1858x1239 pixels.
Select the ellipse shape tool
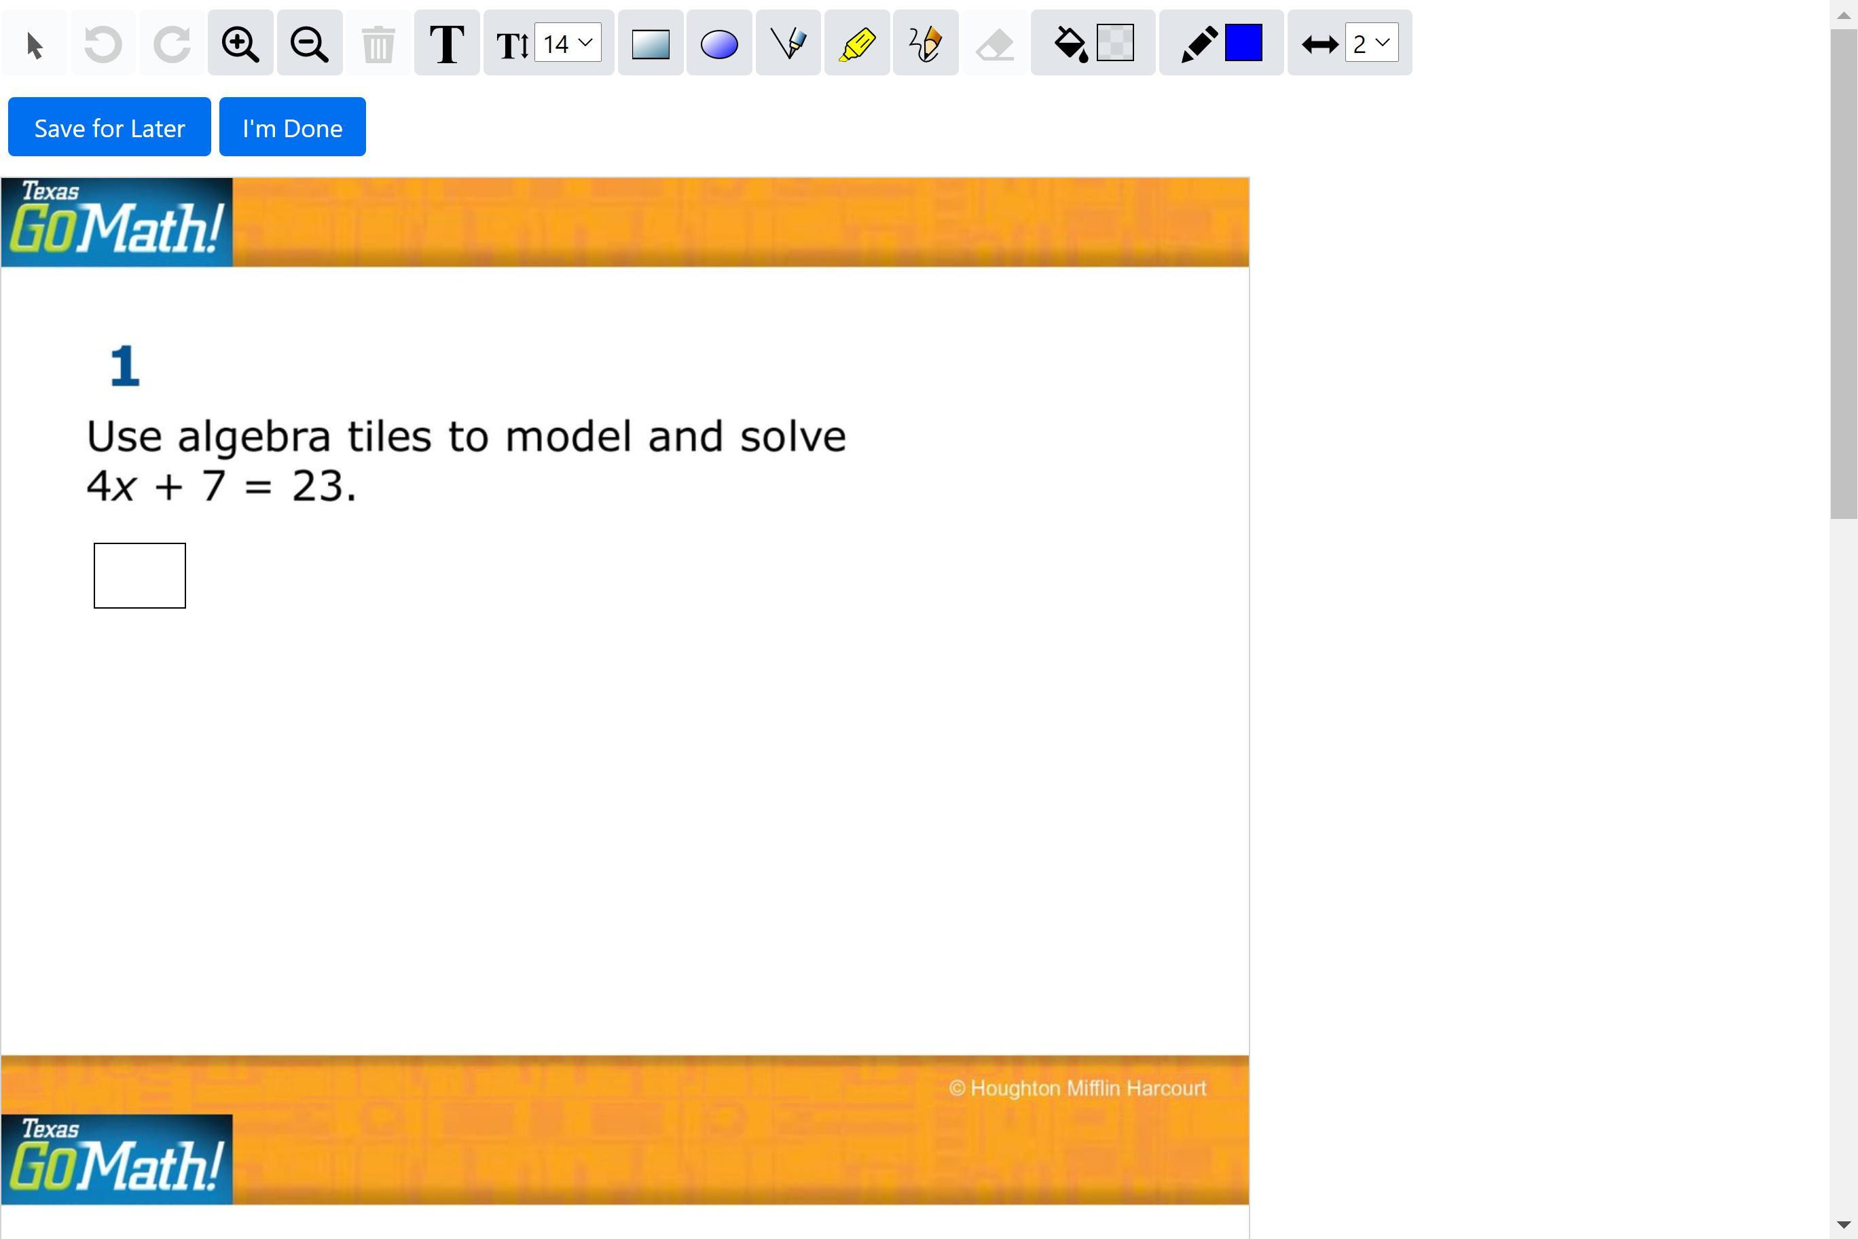point(719,43)
